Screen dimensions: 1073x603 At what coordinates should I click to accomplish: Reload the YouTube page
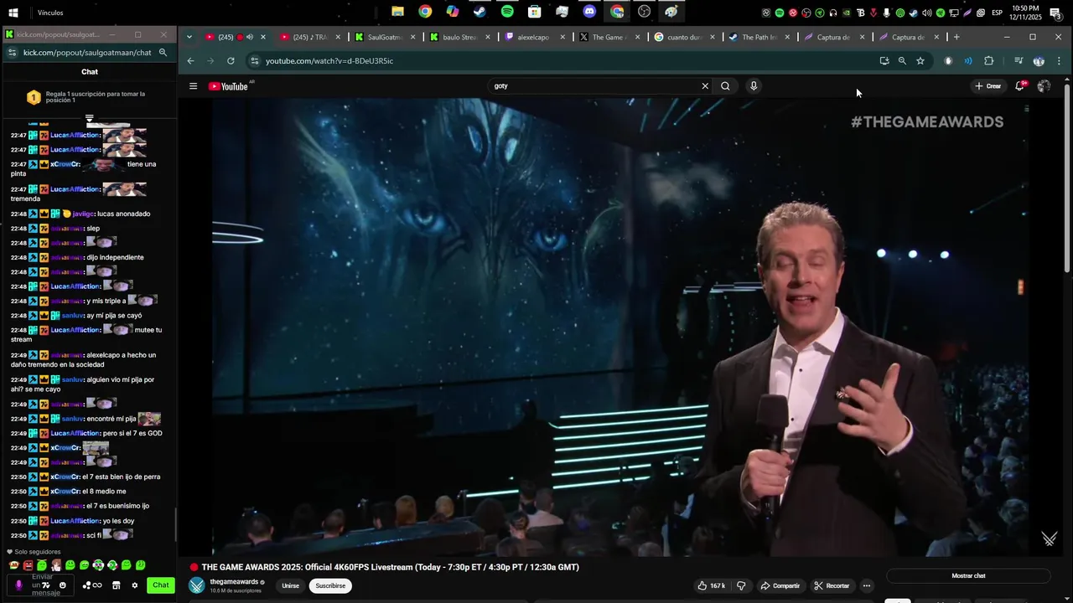231,60
